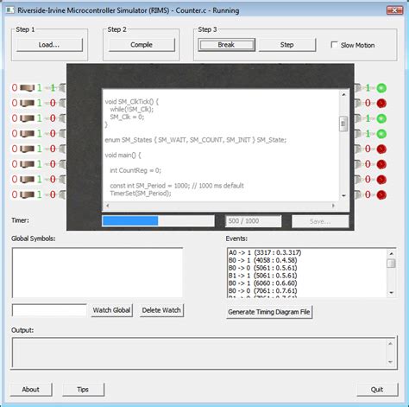Click the first (top) green output LED
This screenshot has height=407, width=409.
(381, 87)
